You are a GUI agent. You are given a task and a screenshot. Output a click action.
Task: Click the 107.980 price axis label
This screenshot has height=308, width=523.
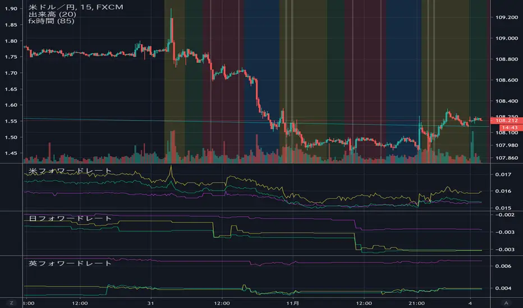tap(507, 145)
